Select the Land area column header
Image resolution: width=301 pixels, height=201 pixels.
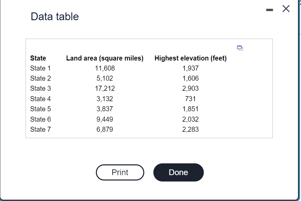(105, 58)
